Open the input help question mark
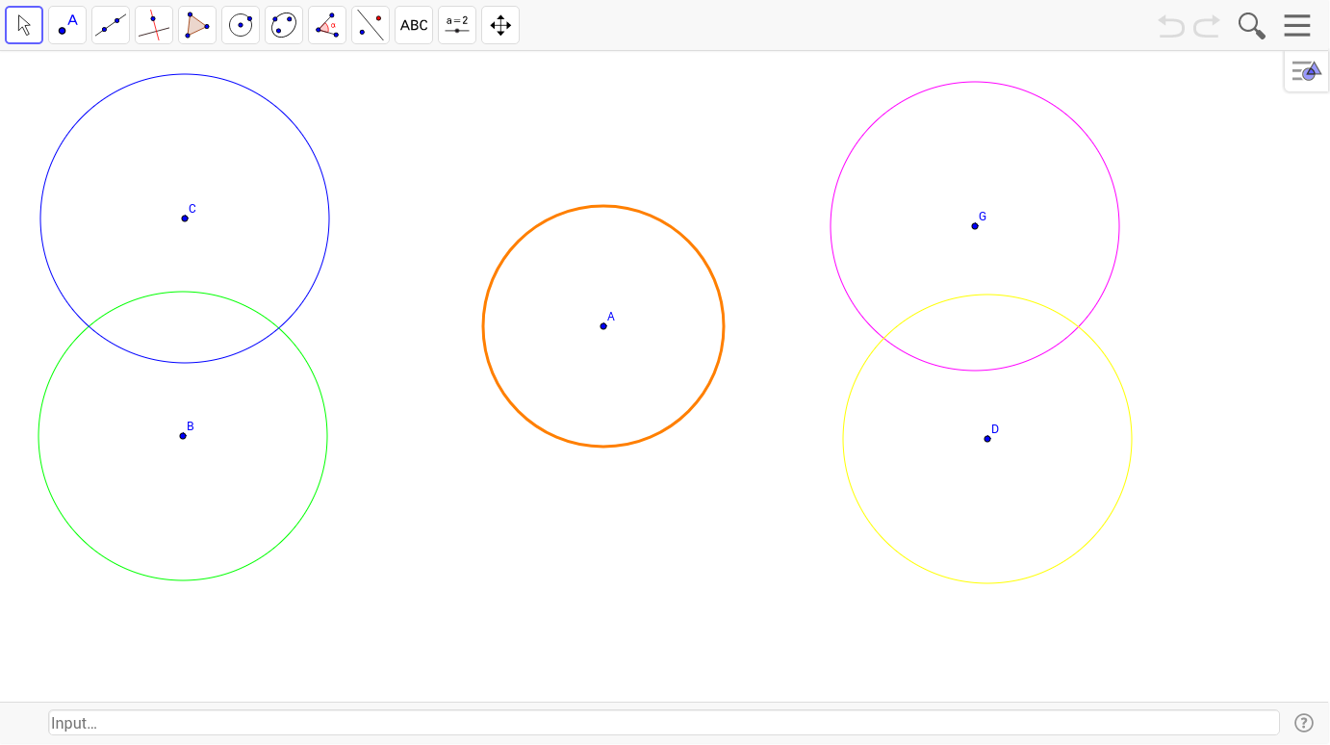1330x745 pixels. (x=1304, y=723)
